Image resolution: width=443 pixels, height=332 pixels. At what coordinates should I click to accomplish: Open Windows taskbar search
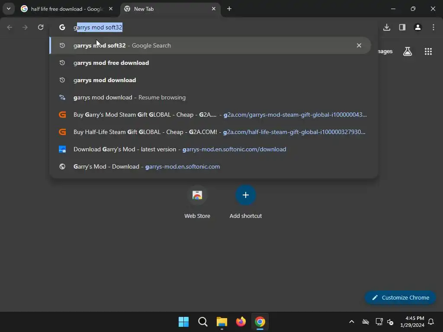[203, 322]
